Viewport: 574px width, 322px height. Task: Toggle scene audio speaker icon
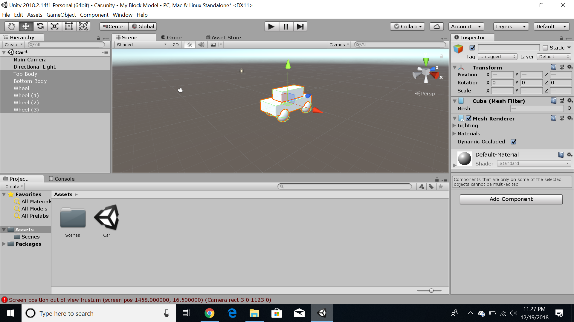201,45
